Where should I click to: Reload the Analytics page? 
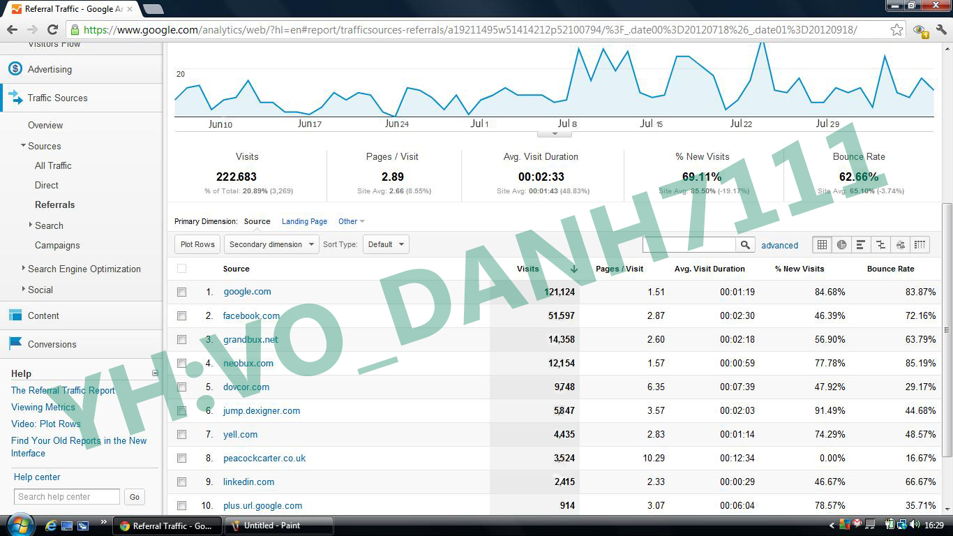pos(52,29)
